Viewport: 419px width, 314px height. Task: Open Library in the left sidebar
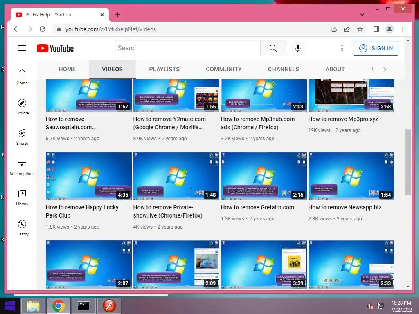pyautogui.click(x=22, y=197)
